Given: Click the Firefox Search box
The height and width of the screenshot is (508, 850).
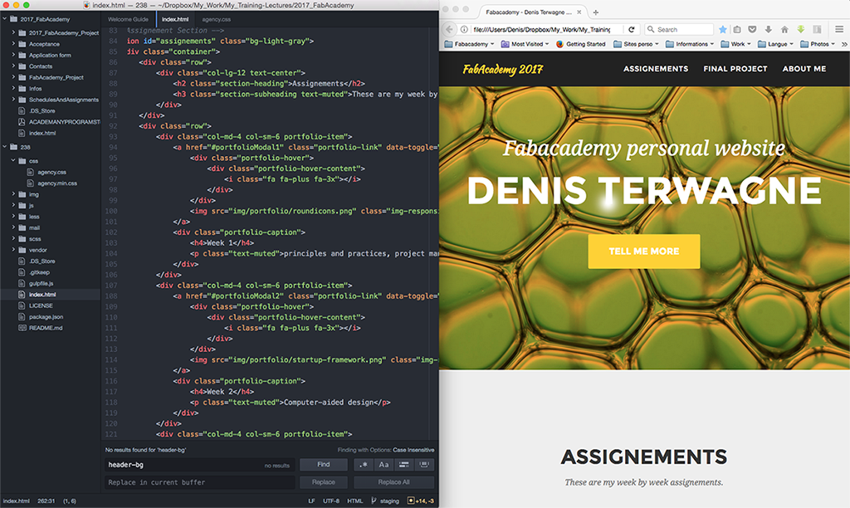Looking at the screenshot, I should point(679,29).
